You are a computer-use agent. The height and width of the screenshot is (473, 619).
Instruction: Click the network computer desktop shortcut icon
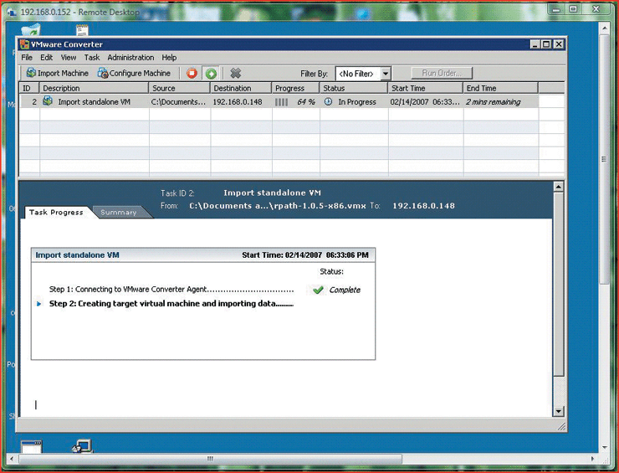83,446
